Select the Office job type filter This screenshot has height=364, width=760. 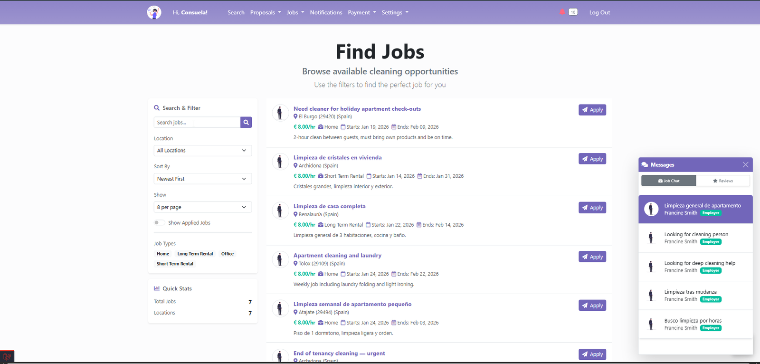tap(227, 254)
